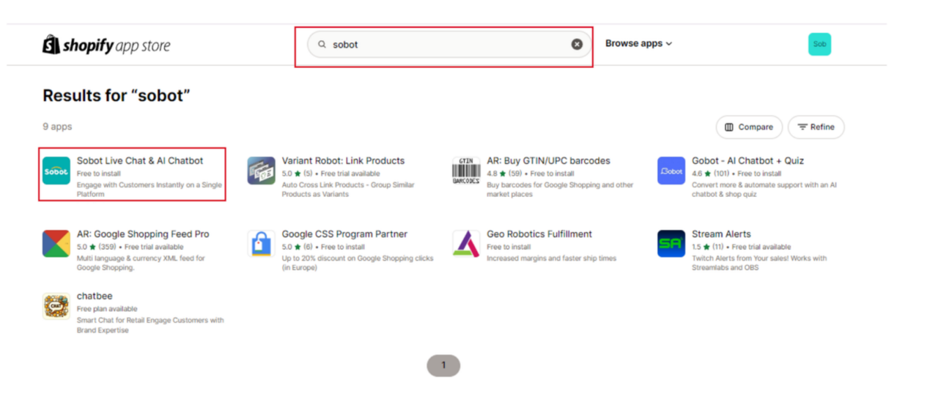
Task: Open Variant Robot: Link Products
Action: pos(343,161)
